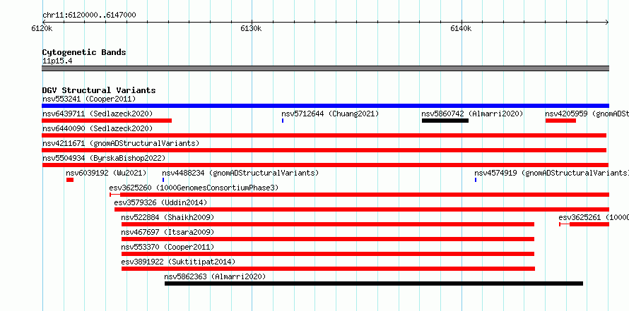Viewport: 629px width, 311px height.
Task: Select the nsv467697 (Itsara2009) red bar
Action: tap(328, 239)
